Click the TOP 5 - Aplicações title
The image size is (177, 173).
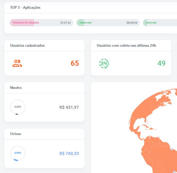pyautogui.click(x=25, y=8)
